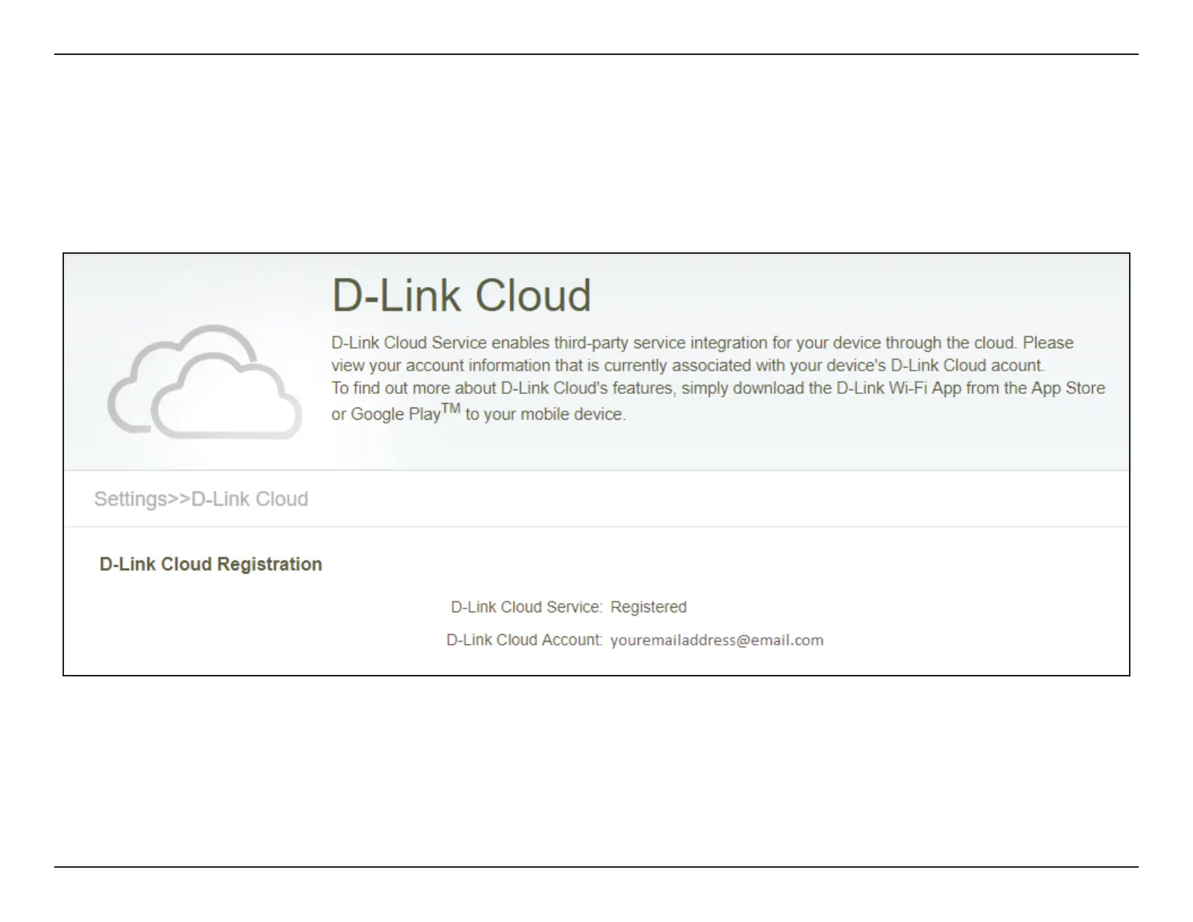
Task: Click the description line beginning "D-Link Cloud Service enables"
Action: coord(702,343)
